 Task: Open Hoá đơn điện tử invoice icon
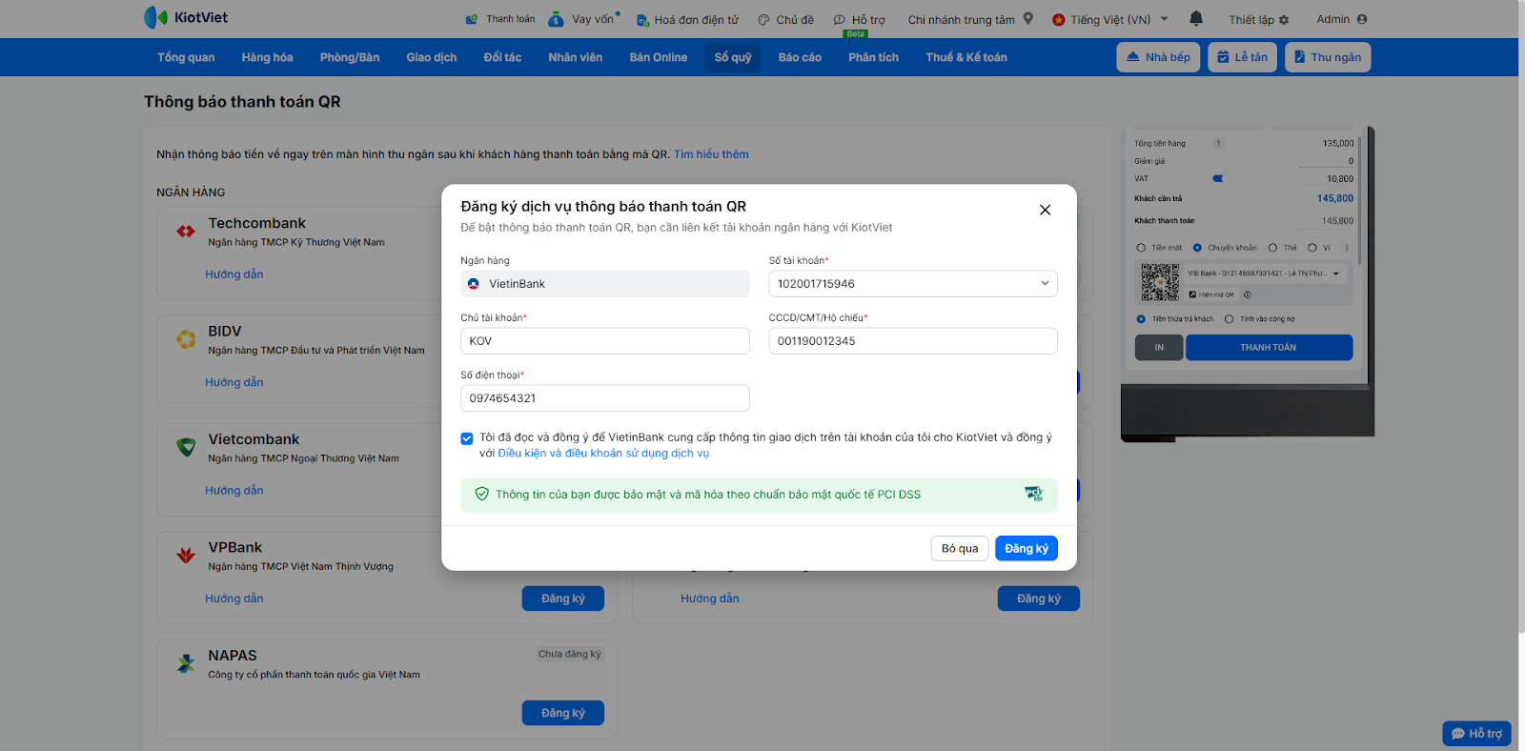coord(642,20)
